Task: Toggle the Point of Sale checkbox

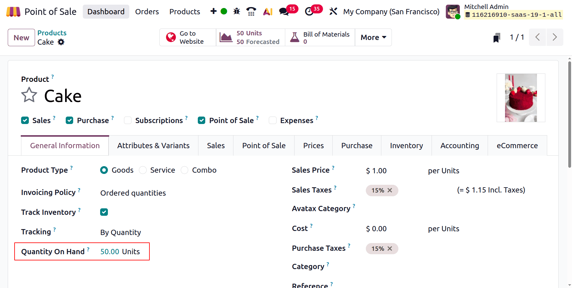Action: pos(202,120)
